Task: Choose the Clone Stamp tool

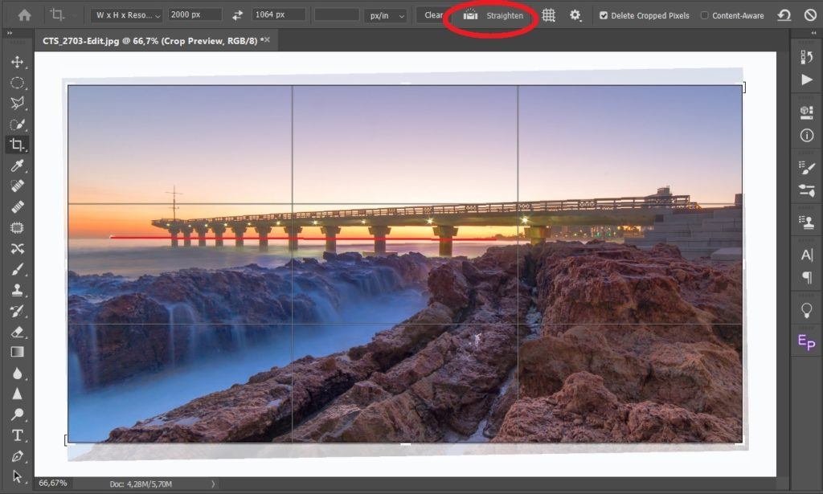Action: pos(17,289)
